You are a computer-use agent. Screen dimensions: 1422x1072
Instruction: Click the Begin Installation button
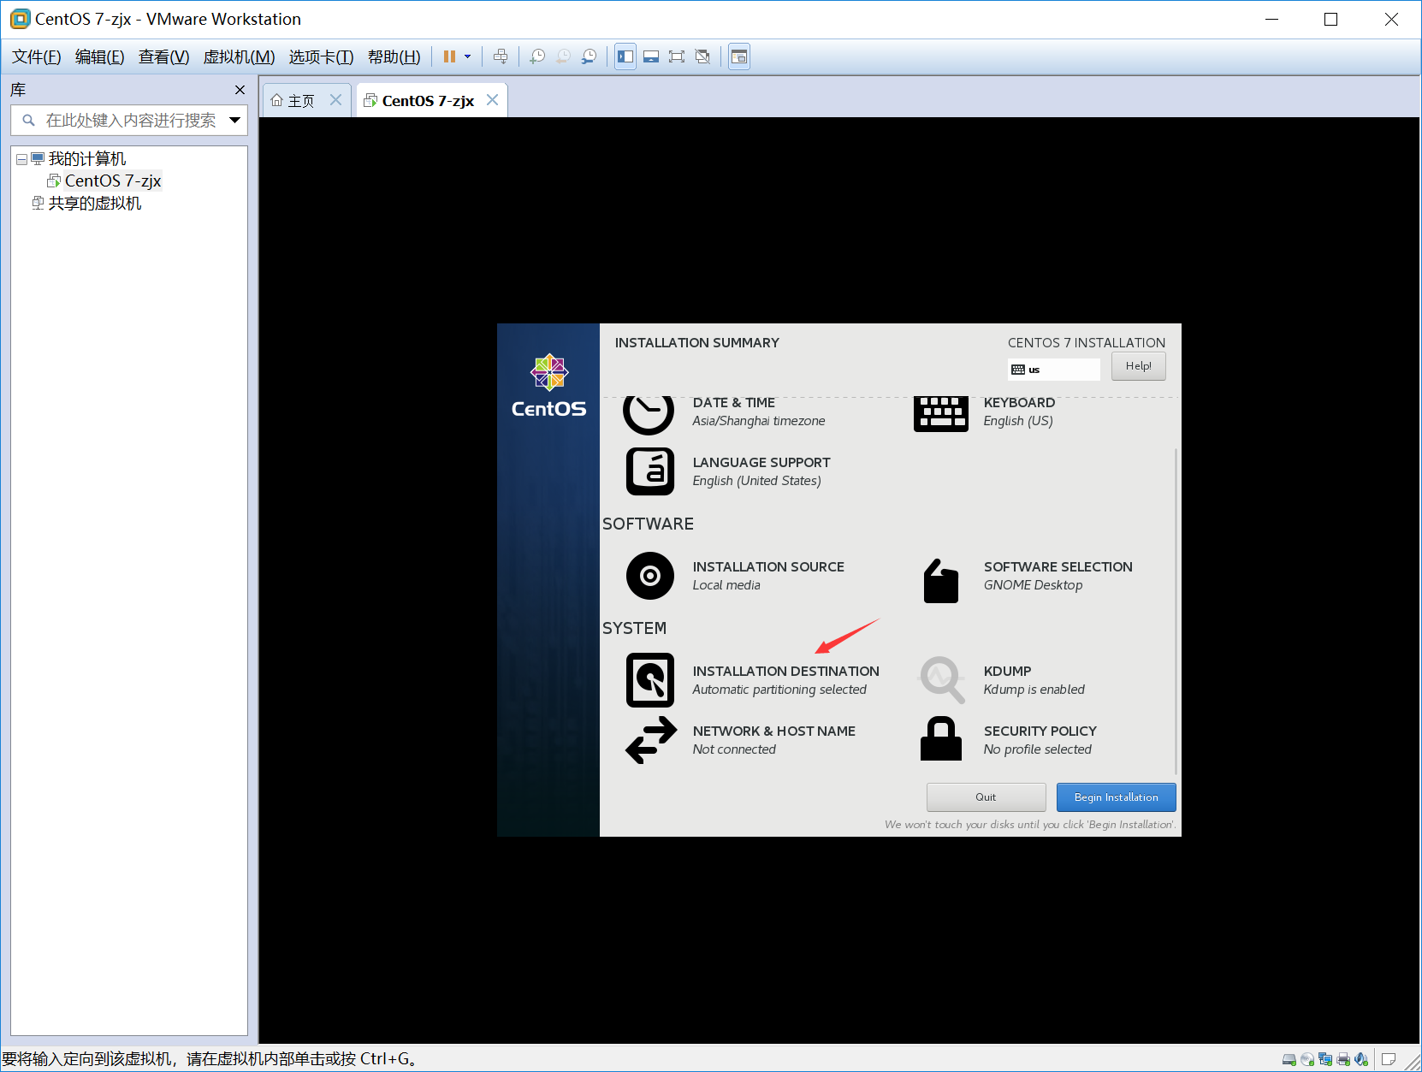1116,797
